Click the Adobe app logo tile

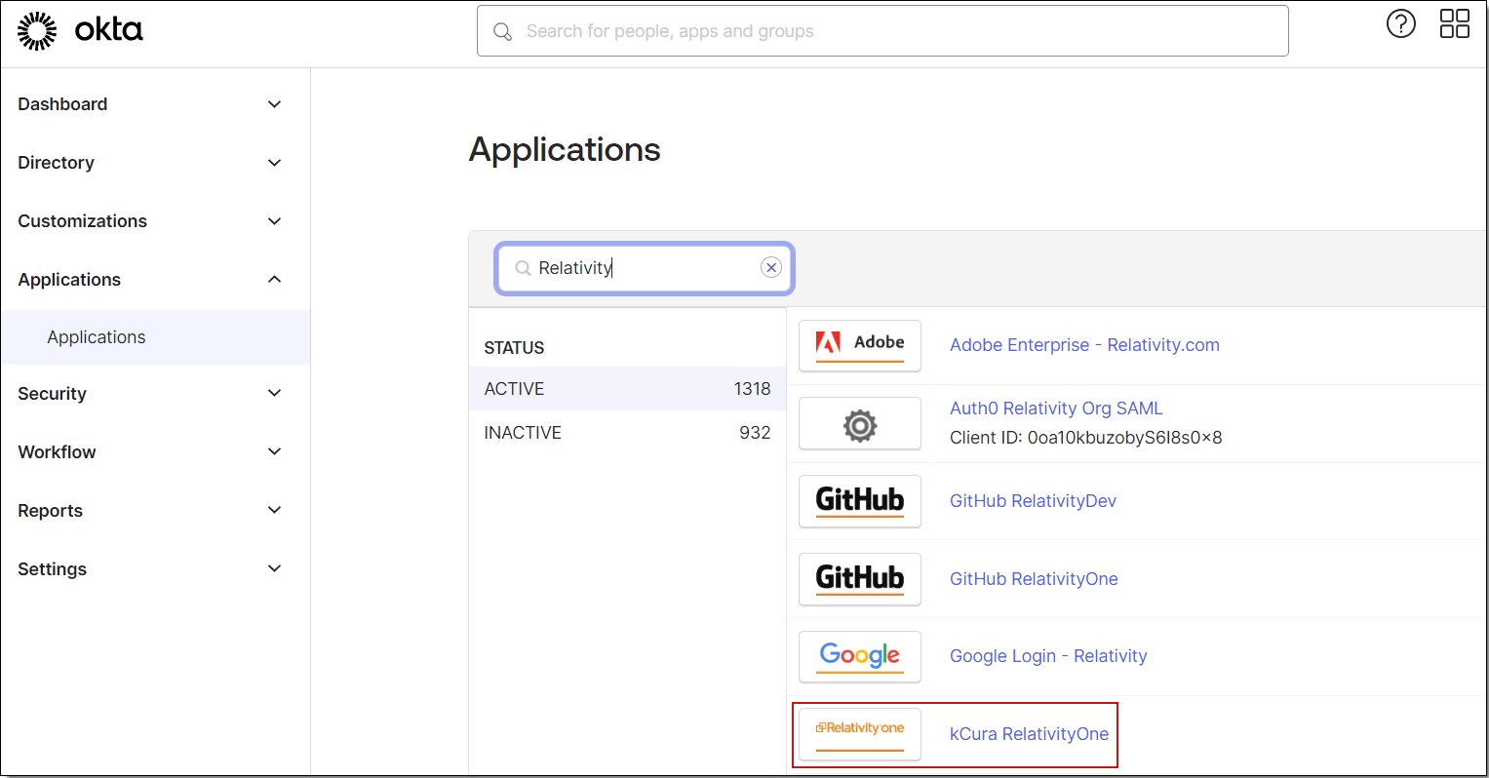[860, 345]
